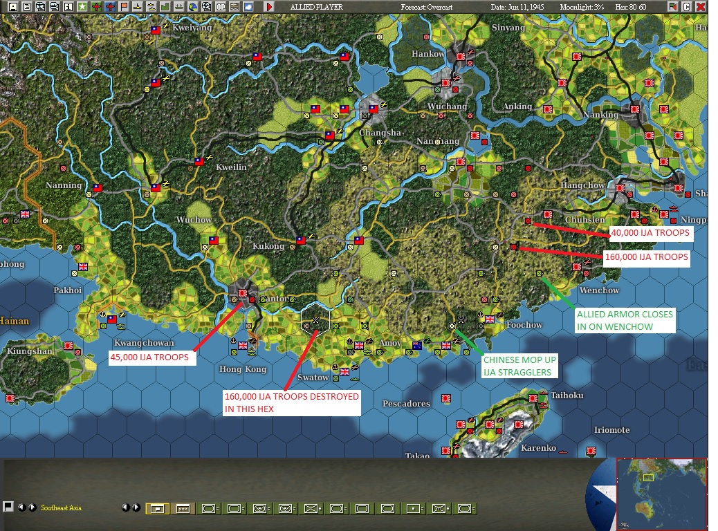The height and width of the screenshot is (531, 718).
Task: Open the single yellow ship list icon
Action: [x=138, y=7]
